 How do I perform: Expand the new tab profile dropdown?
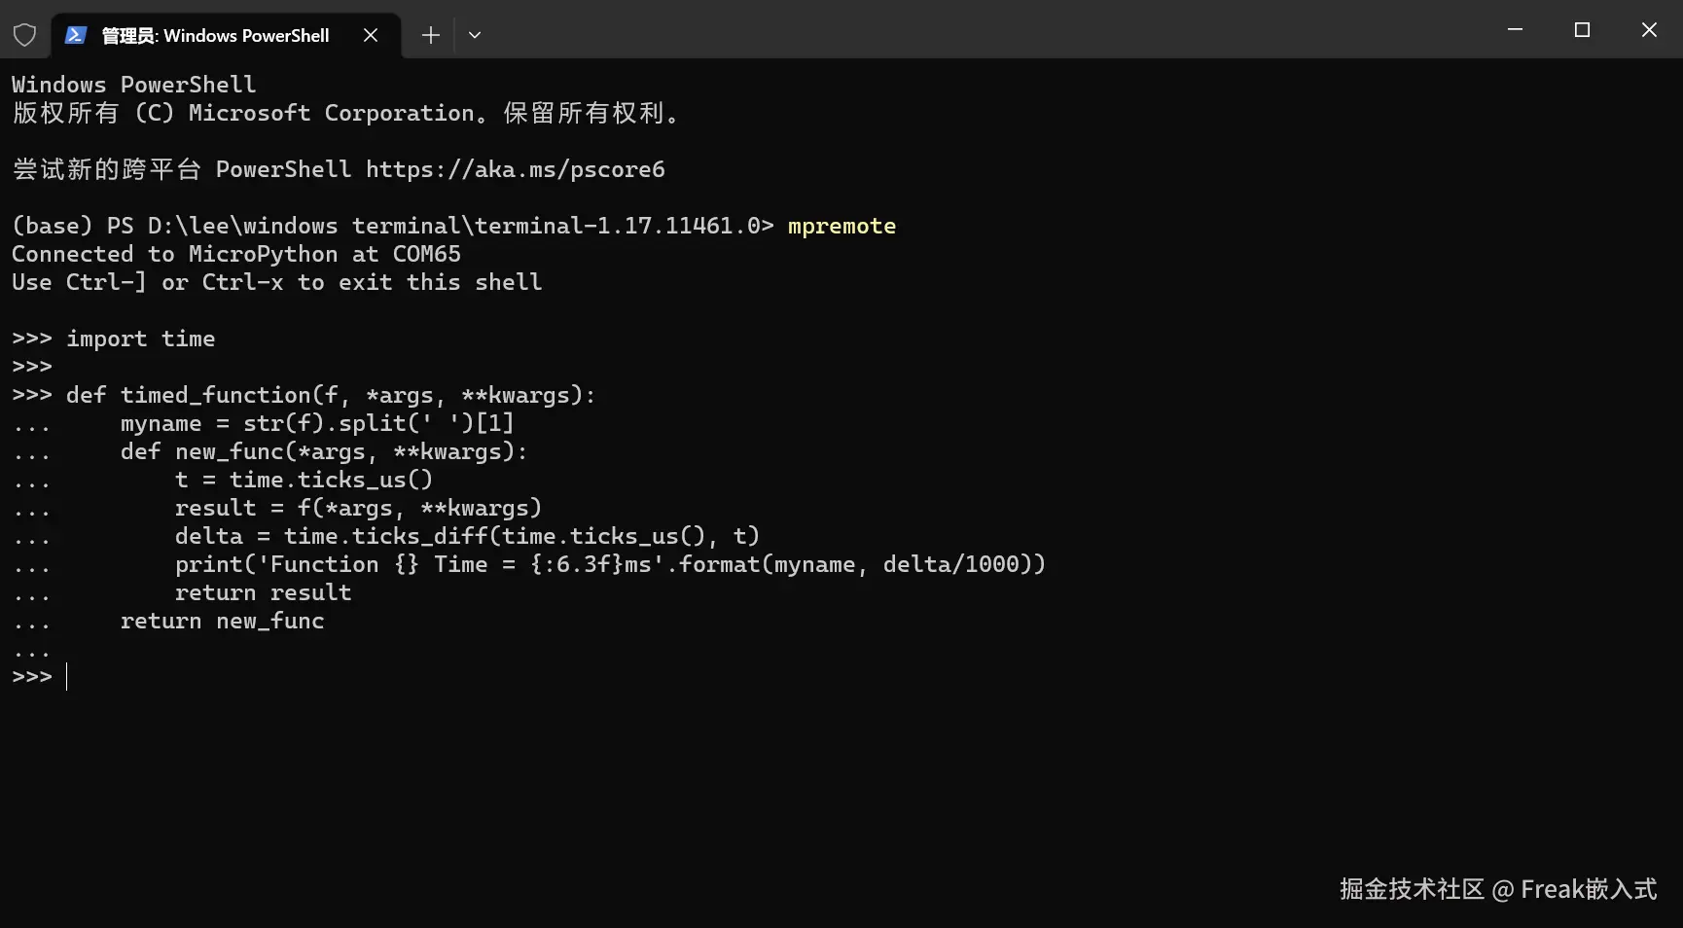tap(475, 36)
